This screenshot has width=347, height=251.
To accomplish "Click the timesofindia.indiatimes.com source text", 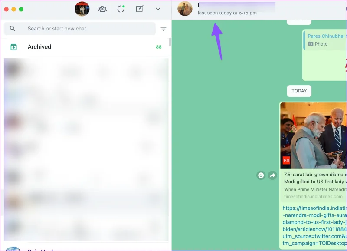I will [313, 197].
